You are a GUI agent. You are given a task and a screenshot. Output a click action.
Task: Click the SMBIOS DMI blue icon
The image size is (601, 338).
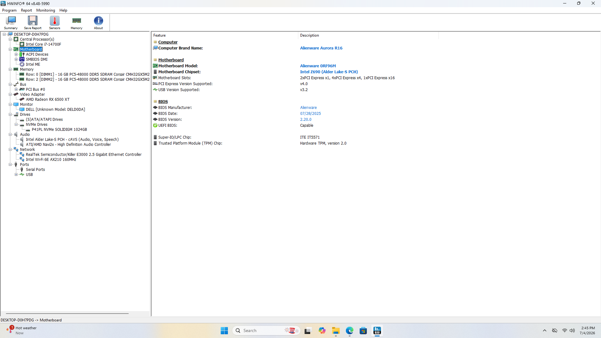click(22, 59)
